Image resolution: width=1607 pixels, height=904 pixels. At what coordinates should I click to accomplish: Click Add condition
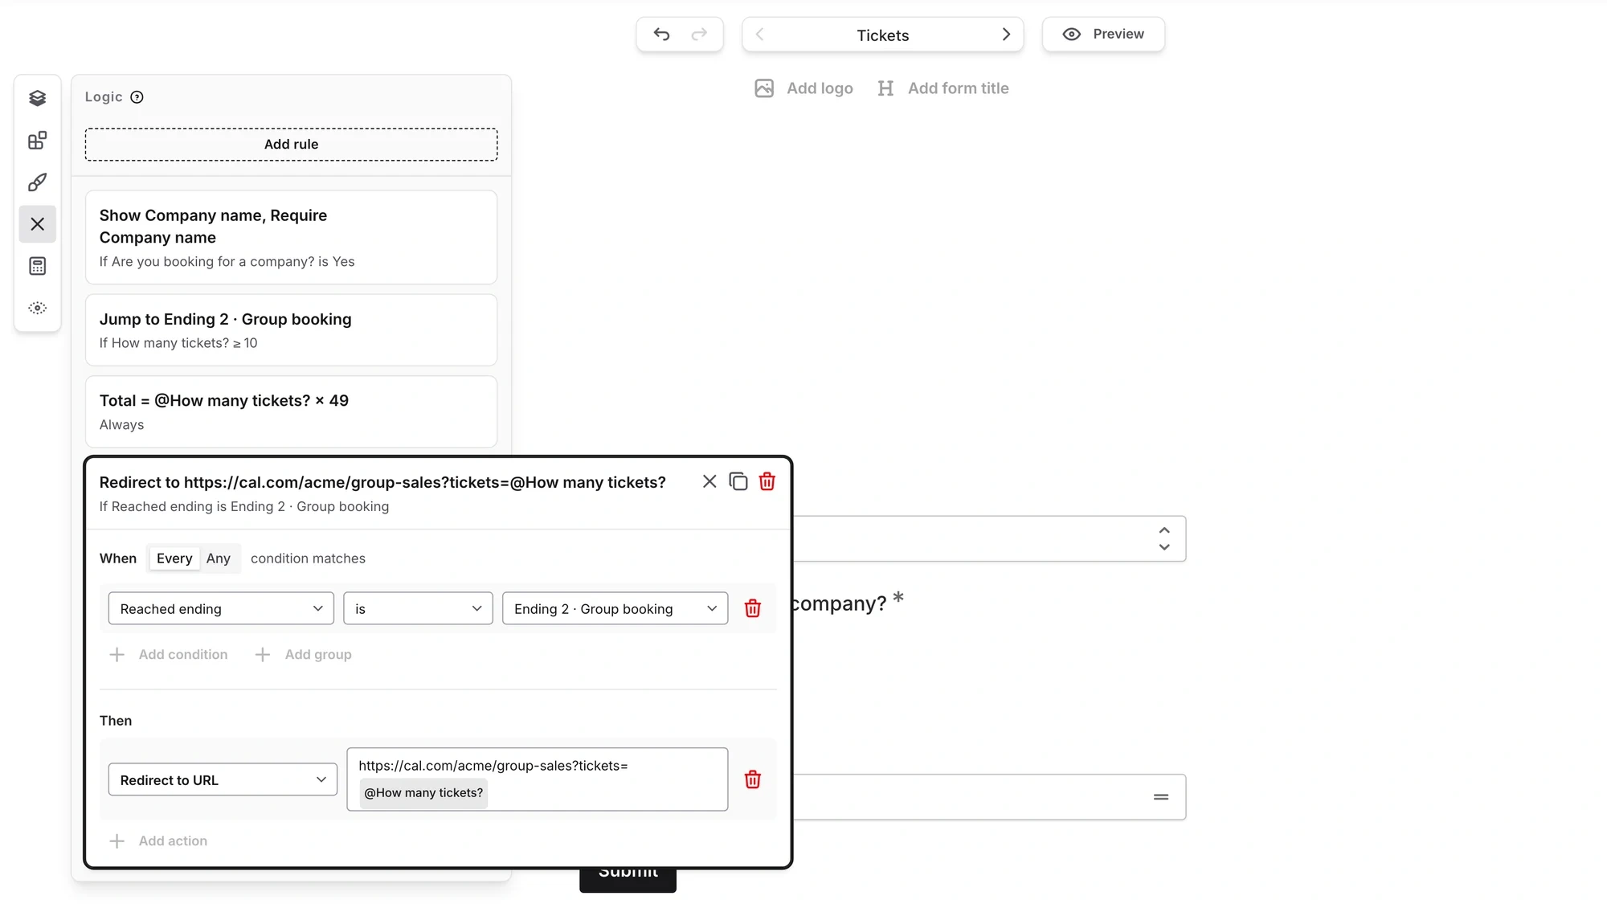tap(169, 655)
